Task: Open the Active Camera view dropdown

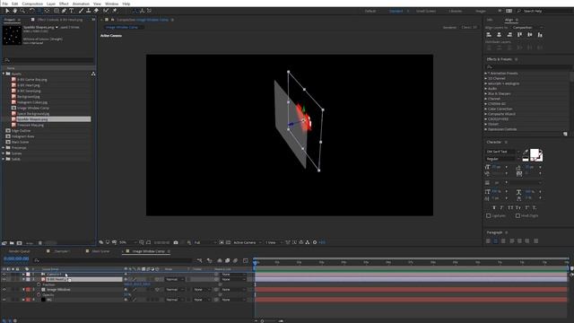Action: (248, 242)
